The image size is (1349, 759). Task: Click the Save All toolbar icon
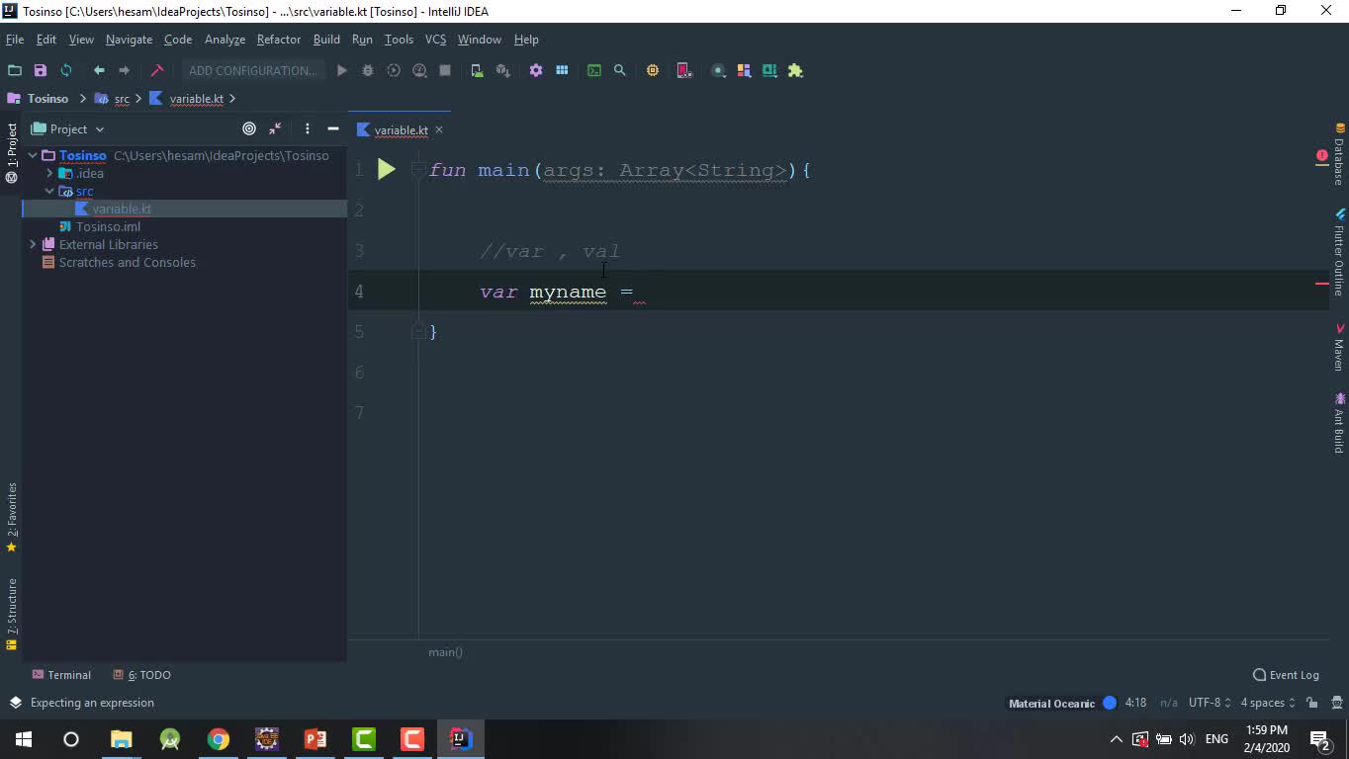pos(41,70)
